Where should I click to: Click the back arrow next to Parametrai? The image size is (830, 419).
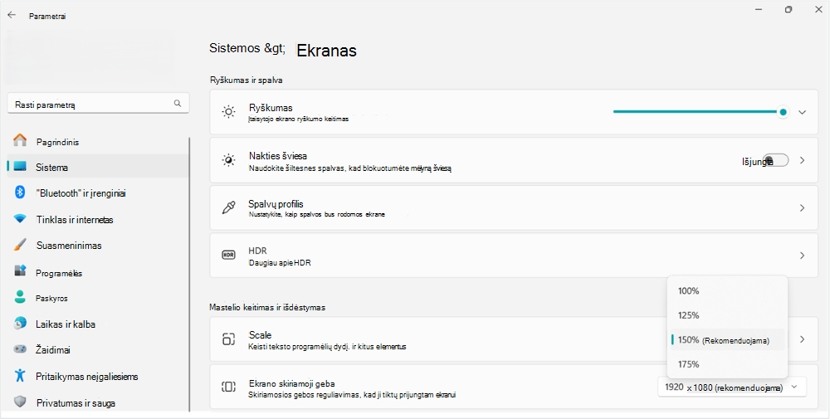(x=12, y=15)
